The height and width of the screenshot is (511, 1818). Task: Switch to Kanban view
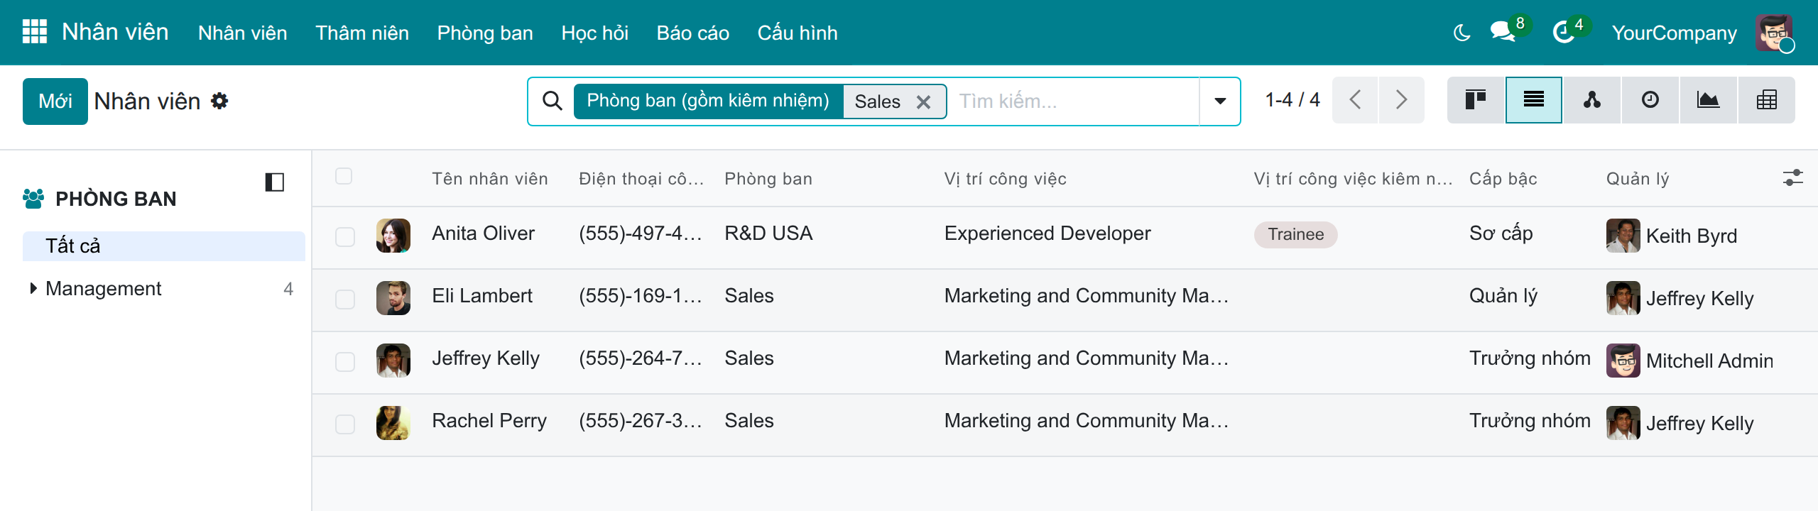tap(1476, 100)
